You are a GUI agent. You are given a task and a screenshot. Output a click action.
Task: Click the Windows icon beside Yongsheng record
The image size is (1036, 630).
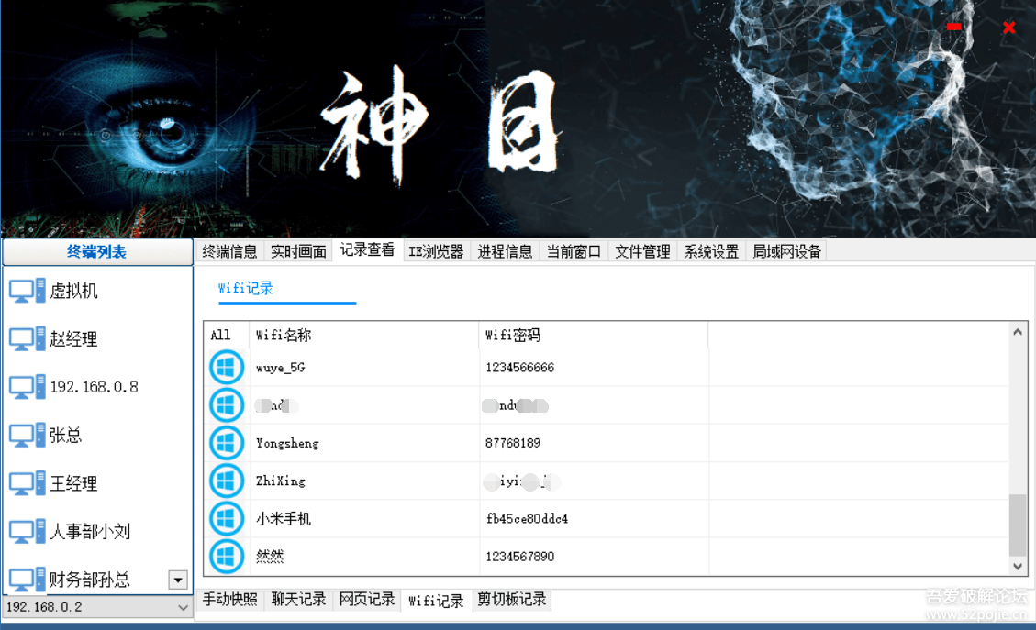point(226,442)
